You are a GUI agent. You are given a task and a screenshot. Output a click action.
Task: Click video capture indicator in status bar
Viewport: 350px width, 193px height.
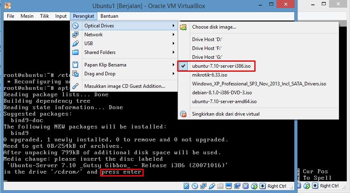point(237,186)
